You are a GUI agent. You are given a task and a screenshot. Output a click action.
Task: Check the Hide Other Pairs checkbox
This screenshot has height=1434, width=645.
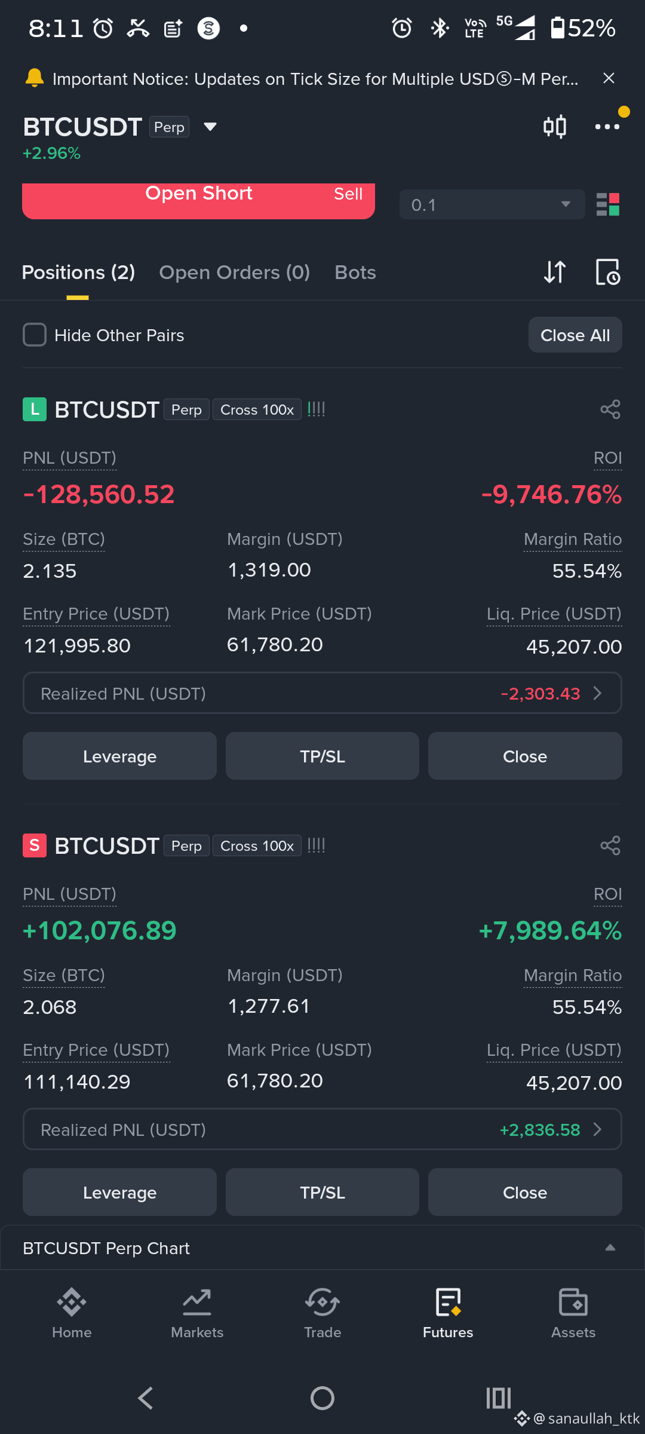point(35,335)
